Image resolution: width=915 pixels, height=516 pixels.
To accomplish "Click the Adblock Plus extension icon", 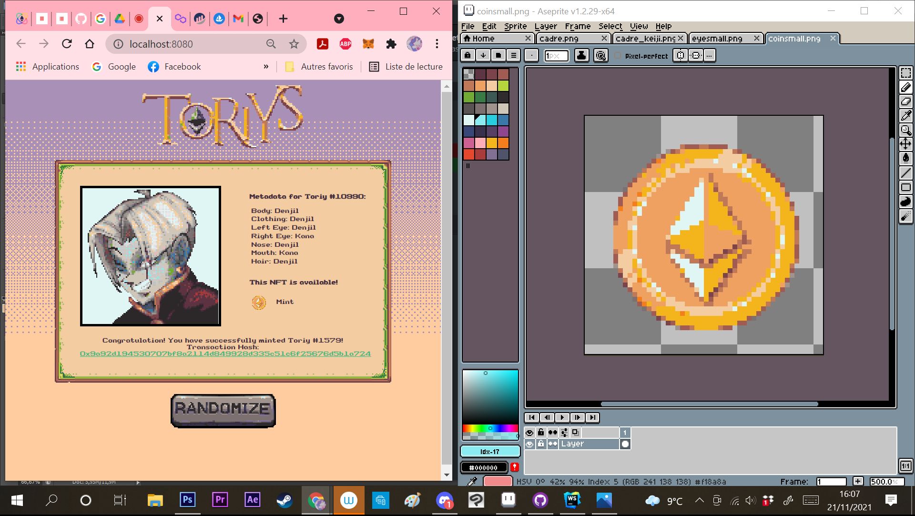I will click(x=346, y=44).
